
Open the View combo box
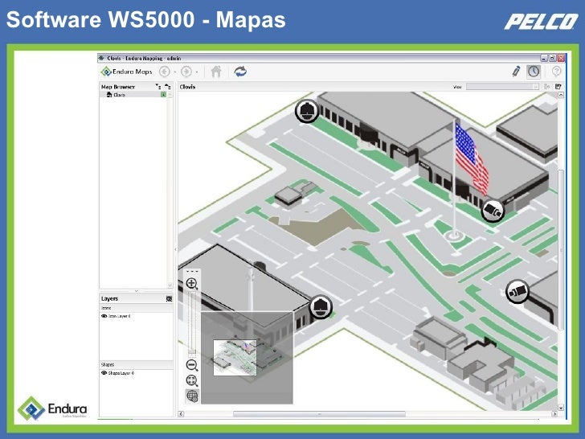(502, 87)
